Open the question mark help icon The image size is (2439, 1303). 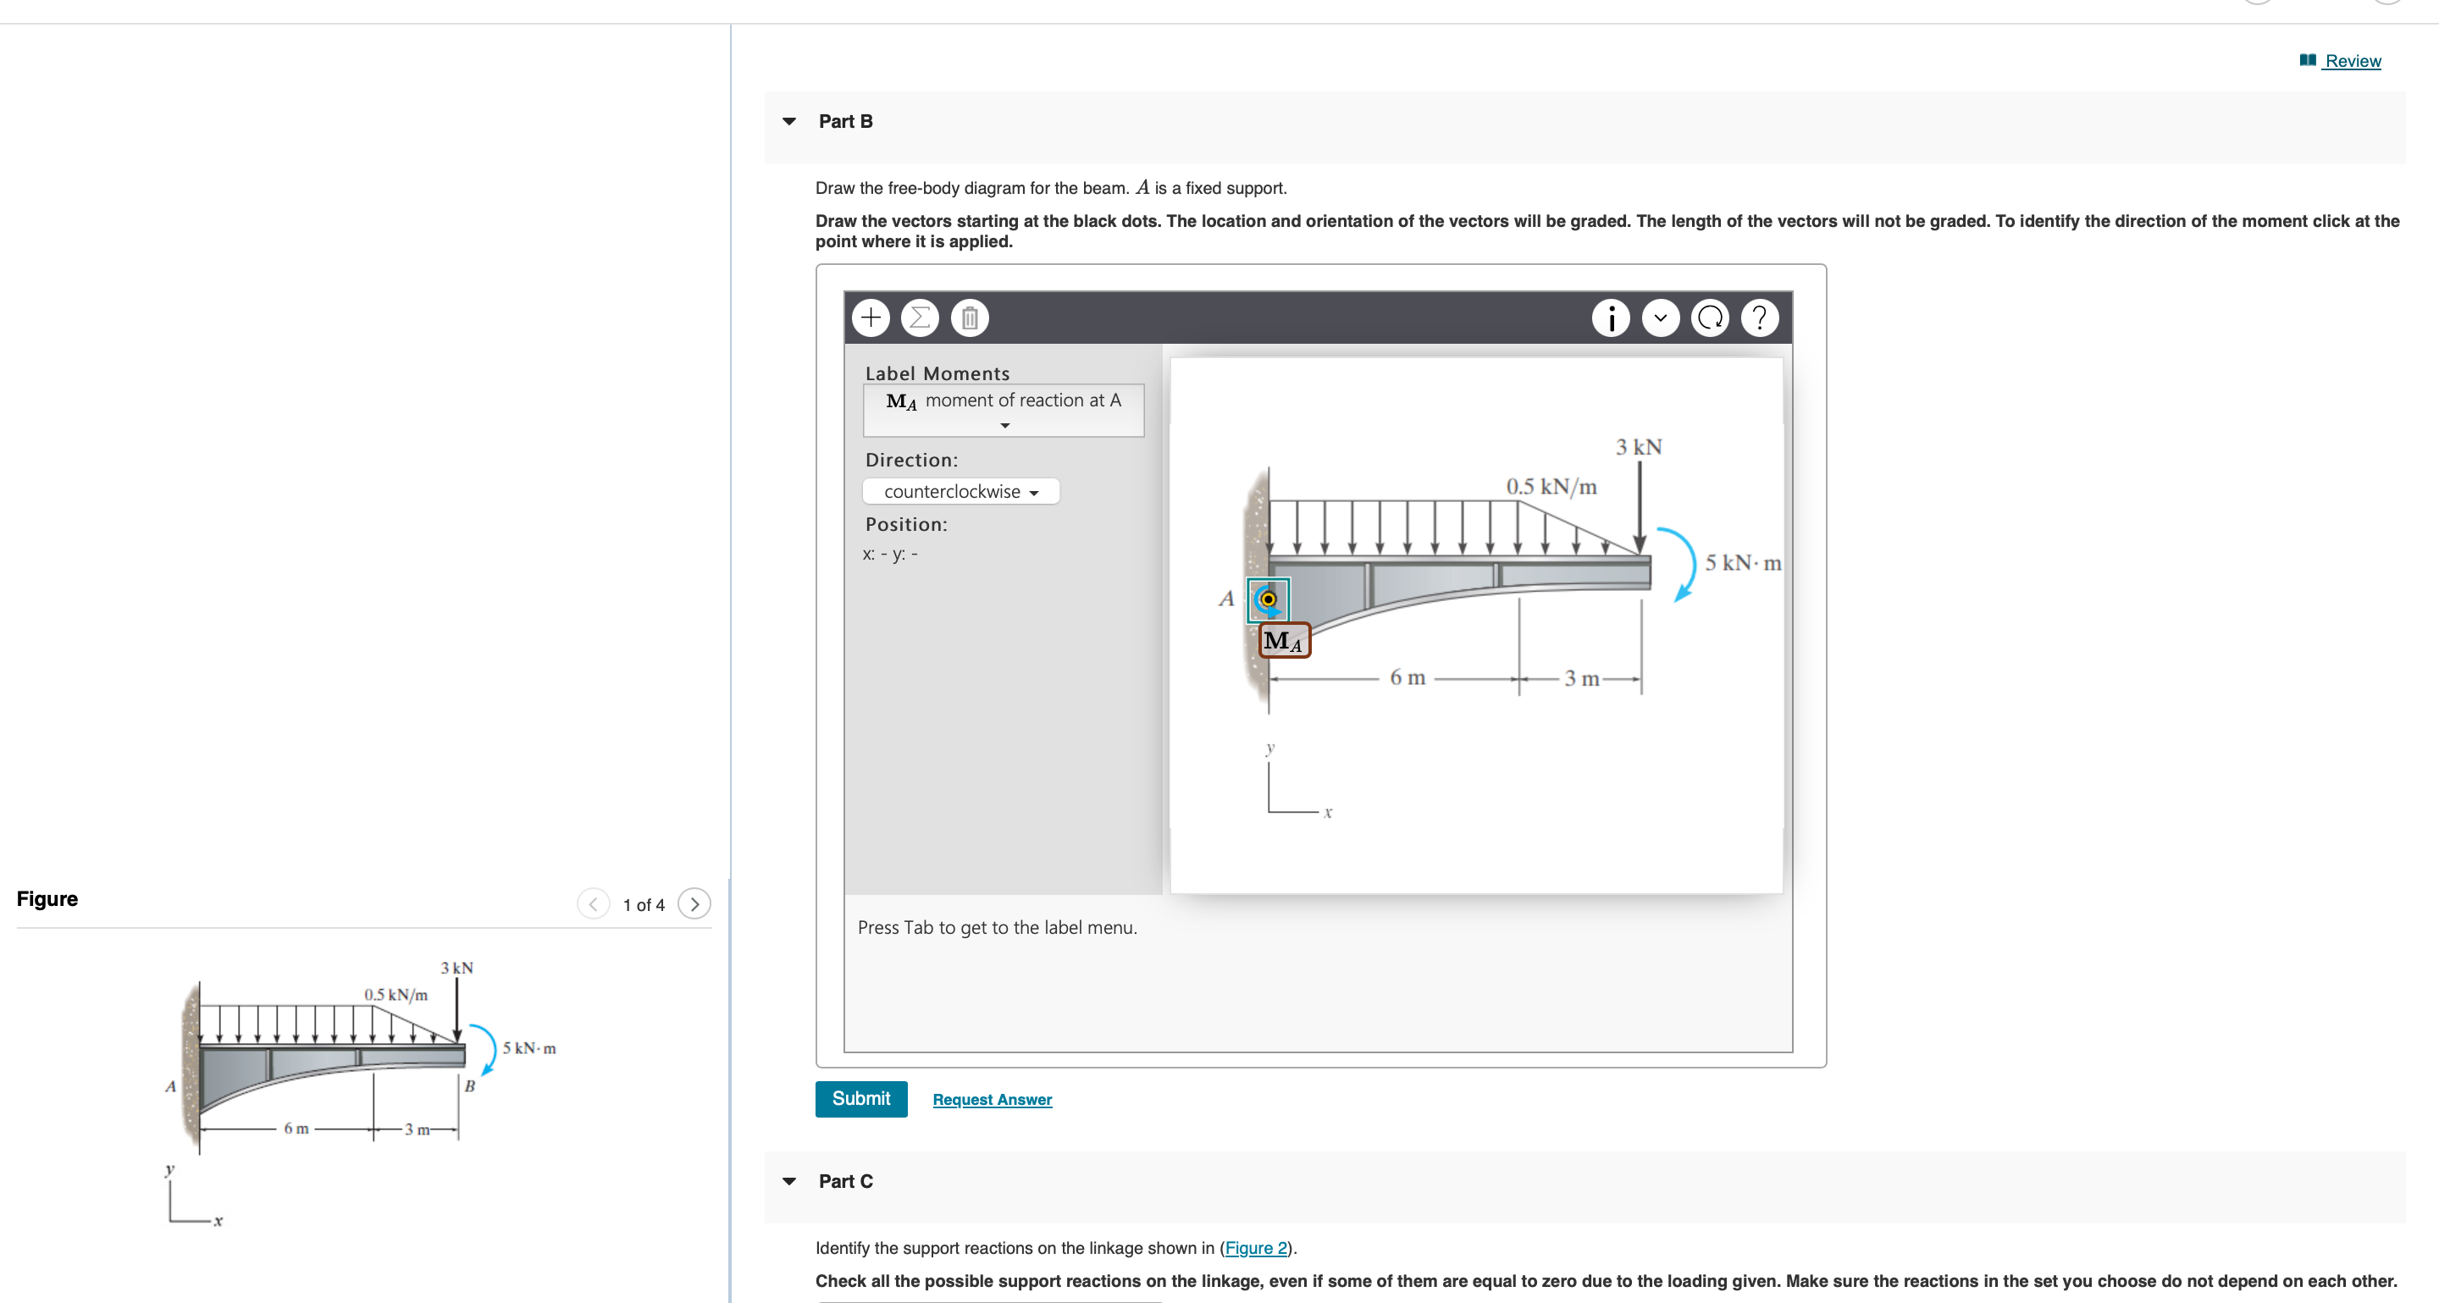tap(1759, 318)
